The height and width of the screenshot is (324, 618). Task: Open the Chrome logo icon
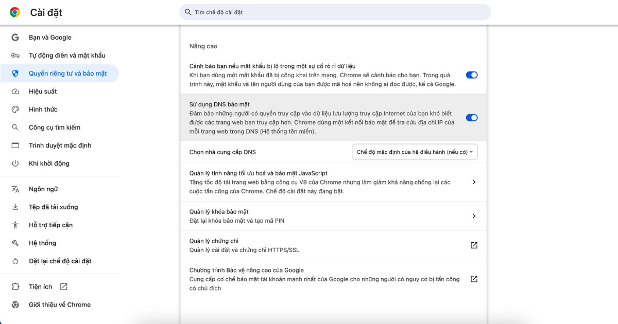[14, 12]
